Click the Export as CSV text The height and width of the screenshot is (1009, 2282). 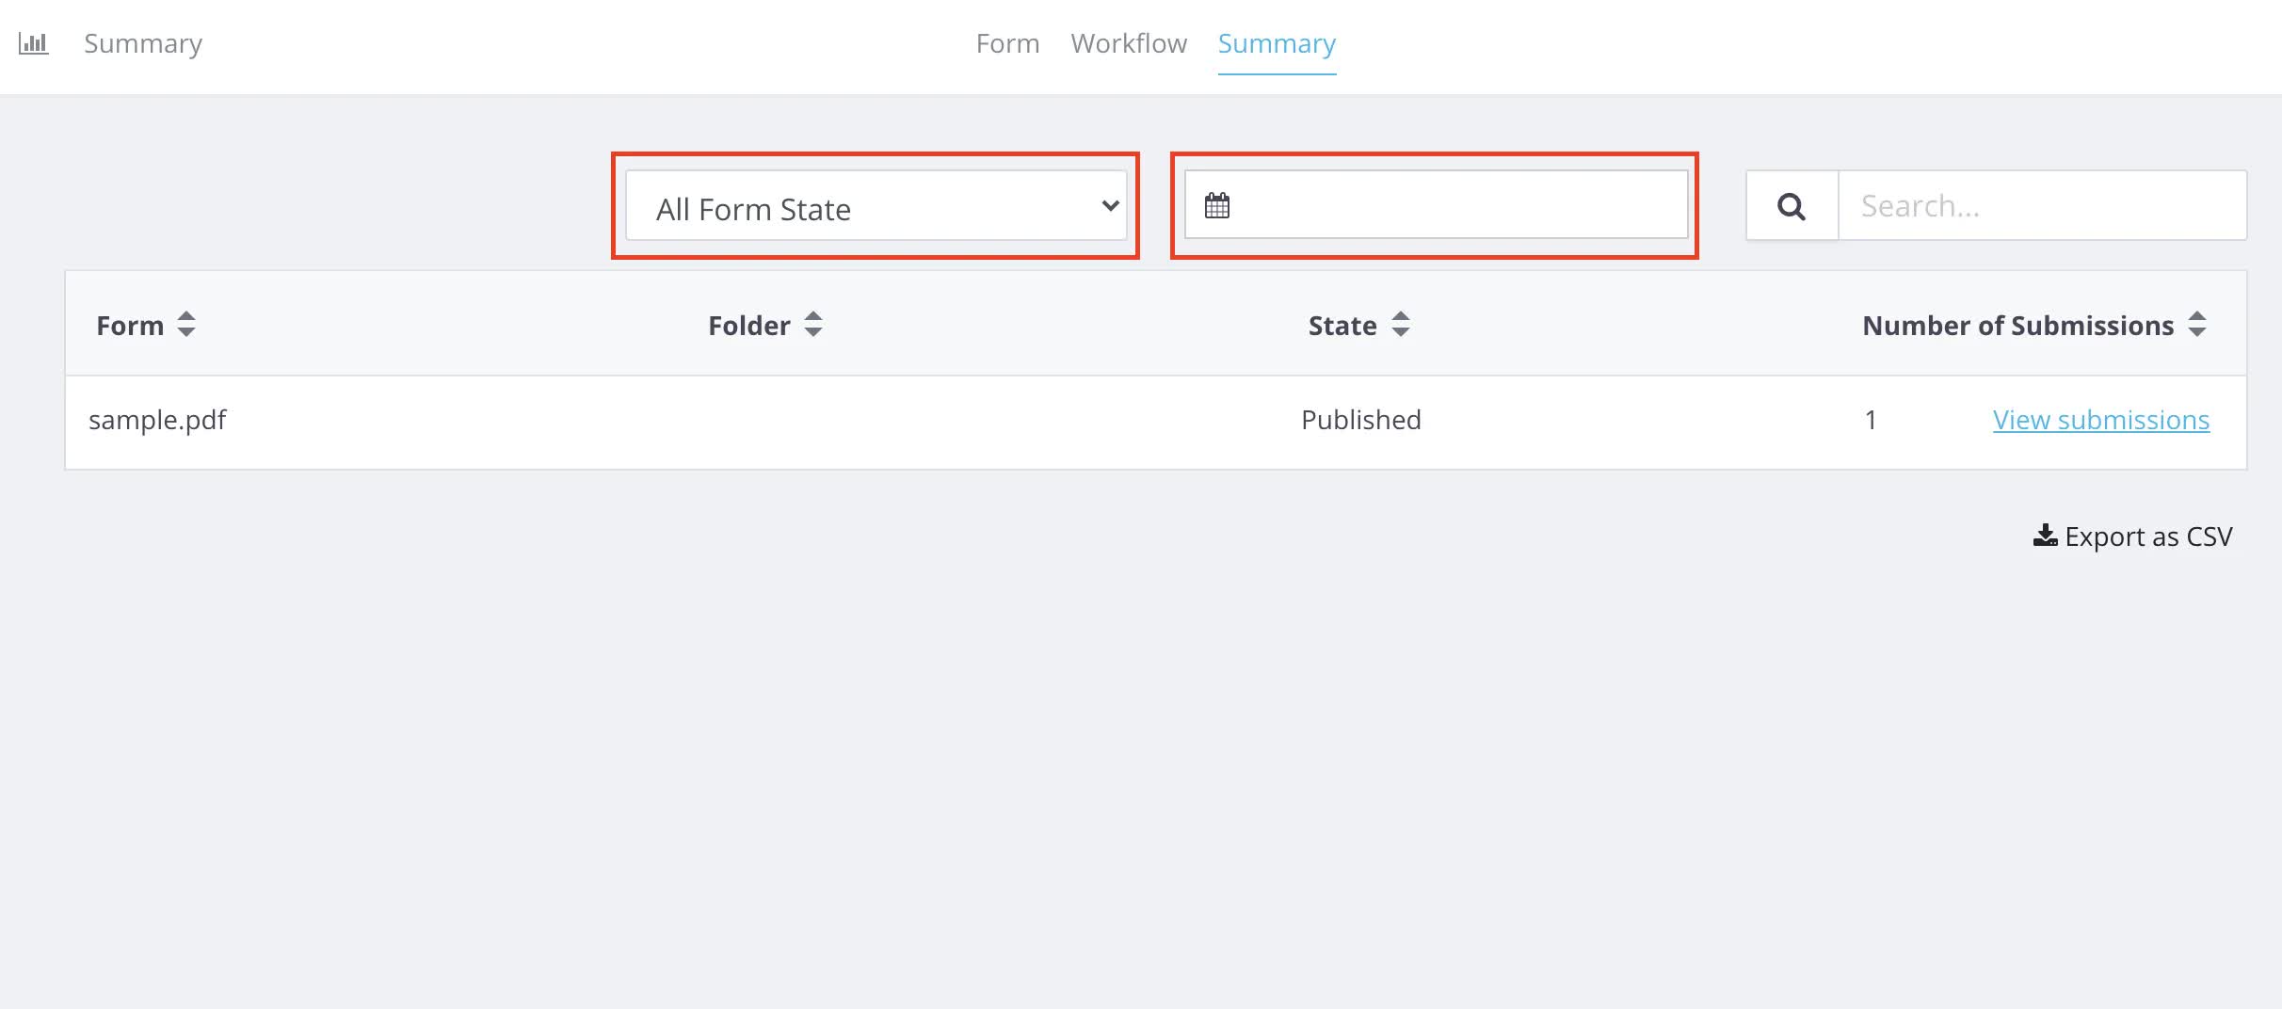pyautogui.click(x=2148, y=537)
